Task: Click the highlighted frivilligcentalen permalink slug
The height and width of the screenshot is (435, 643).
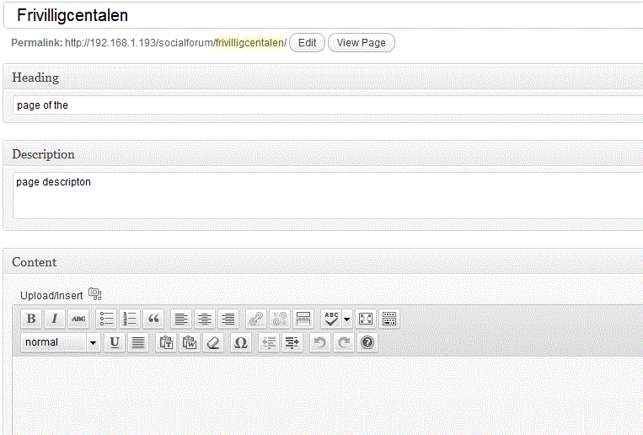Action: 250,43
